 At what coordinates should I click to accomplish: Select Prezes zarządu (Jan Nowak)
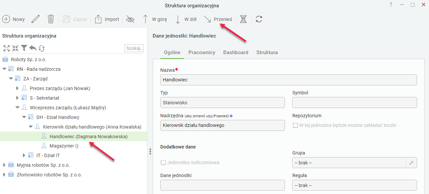pos(60,88)
